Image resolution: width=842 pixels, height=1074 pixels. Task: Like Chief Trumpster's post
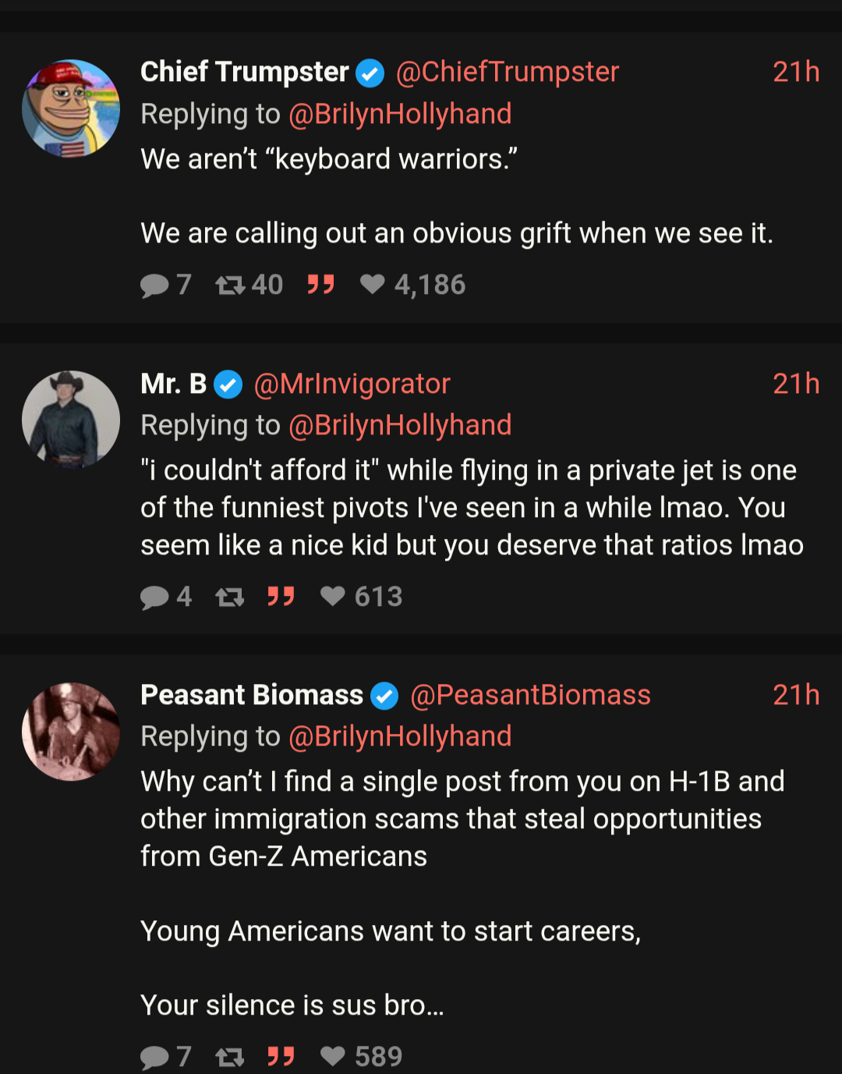(373, 285)
